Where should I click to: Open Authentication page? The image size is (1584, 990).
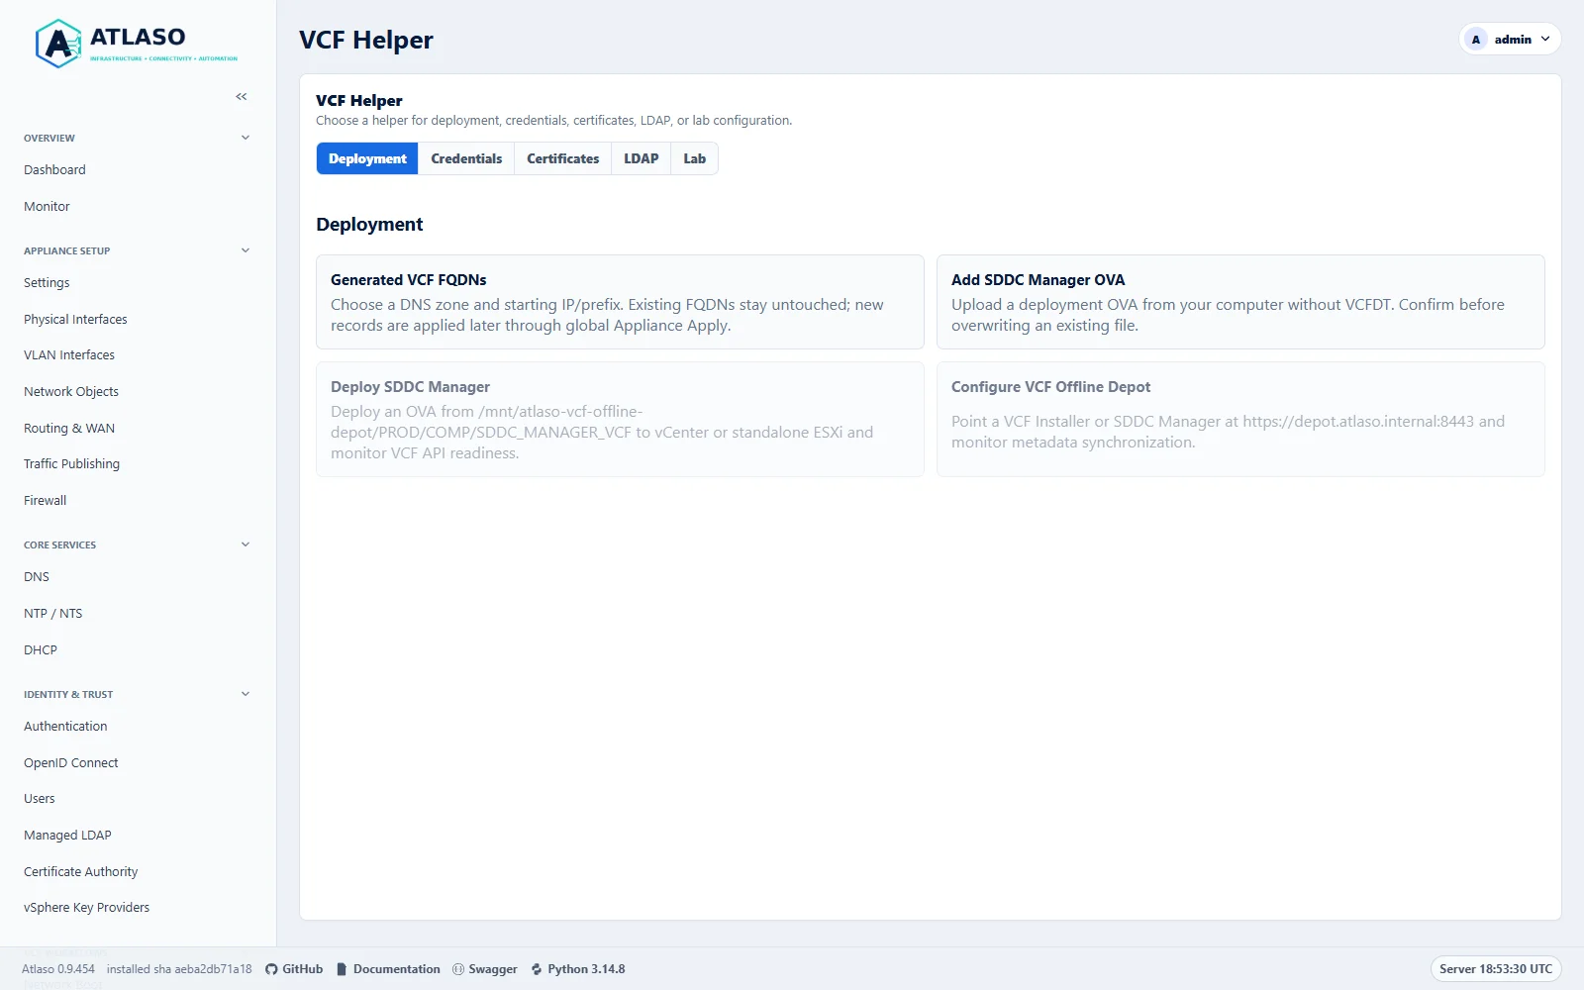(x=65, y=727)
